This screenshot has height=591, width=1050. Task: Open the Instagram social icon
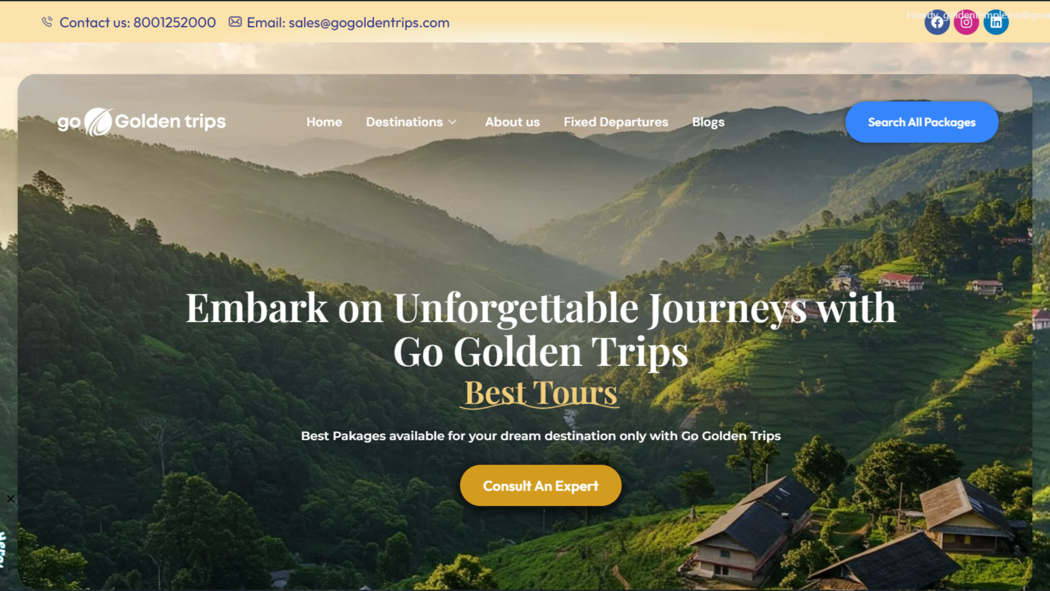pyautogui.click(x=966, y=22)
